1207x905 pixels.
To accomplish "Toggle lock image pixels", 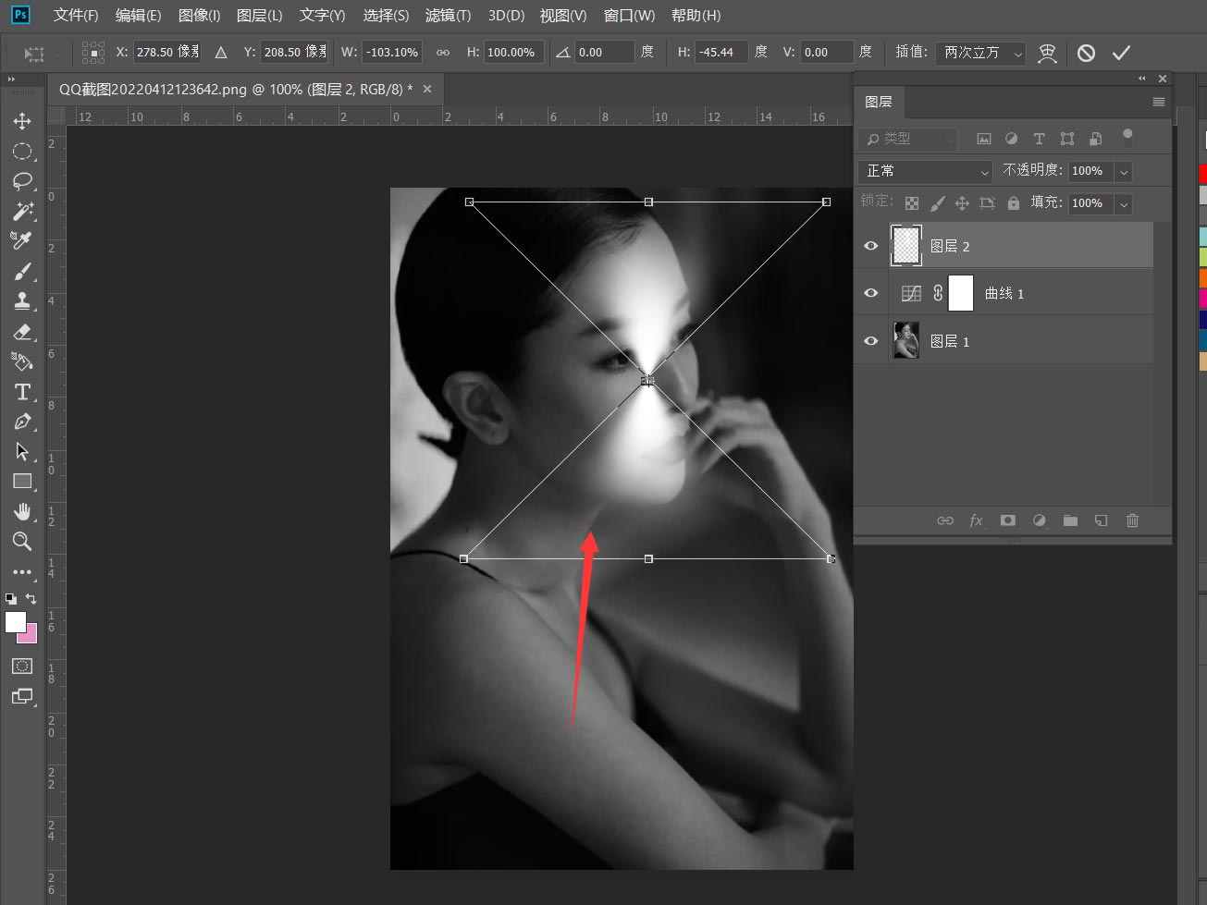I will click(x=937, y=203).
